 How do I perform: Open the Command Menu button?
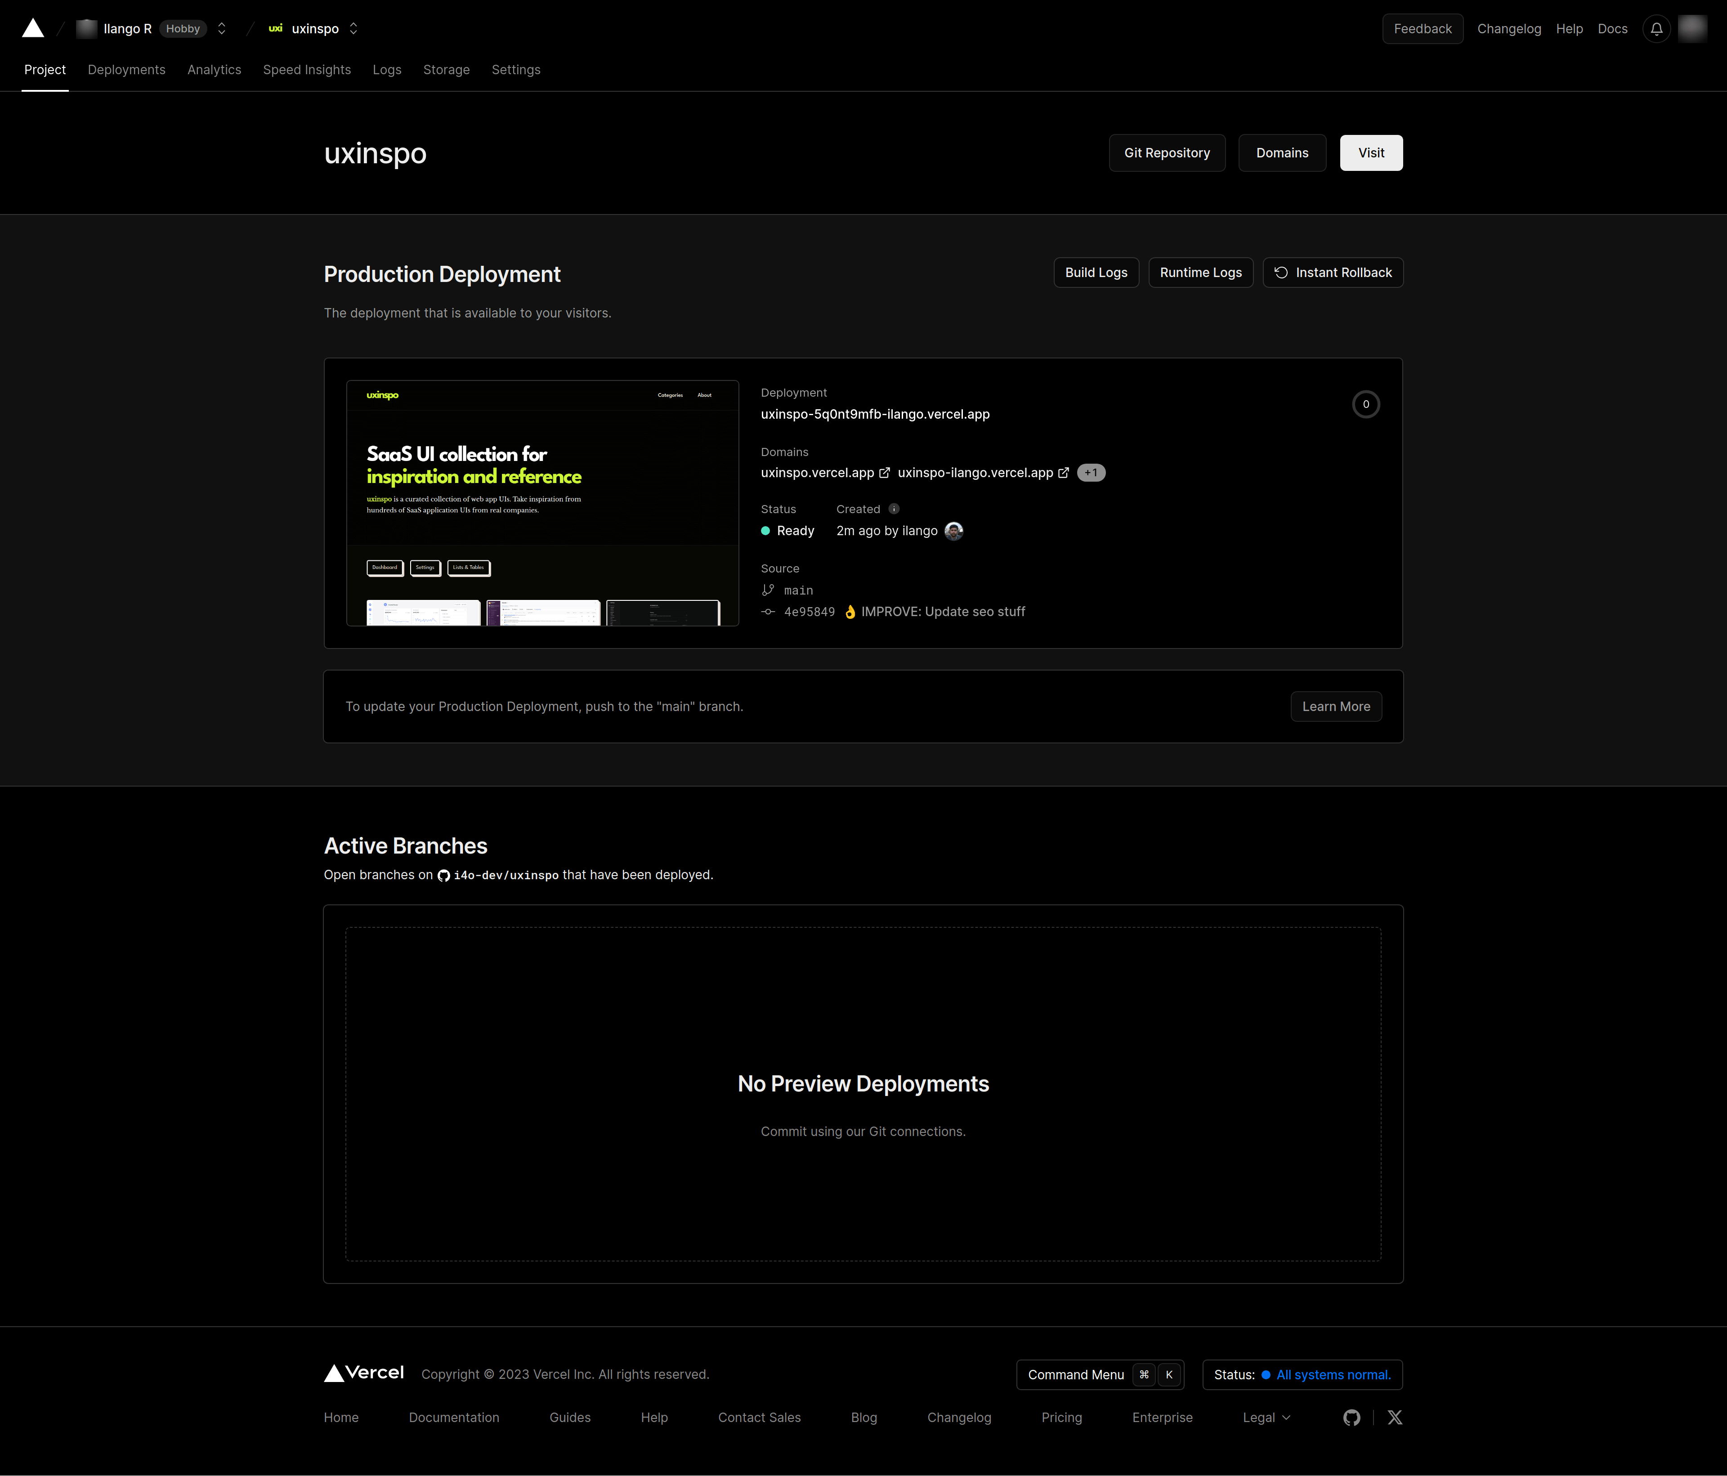coord(1100,1375)
